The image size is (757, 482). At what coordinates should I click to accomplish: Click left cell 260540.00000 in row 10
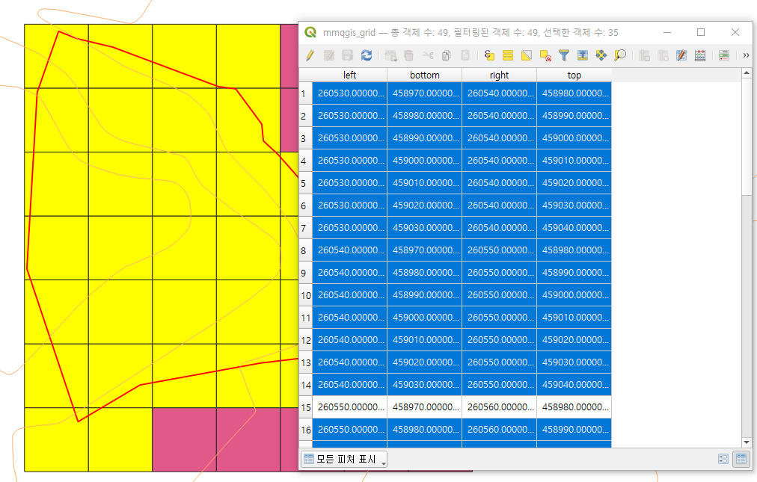tap(350, 294)
